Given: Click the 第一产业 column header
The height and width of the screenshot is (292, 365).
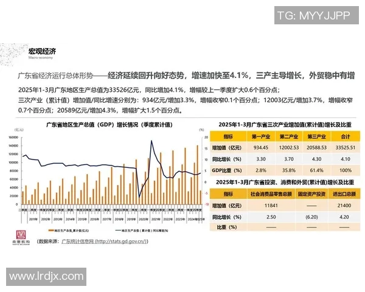Looking at the screenshot, I should 261,137.
